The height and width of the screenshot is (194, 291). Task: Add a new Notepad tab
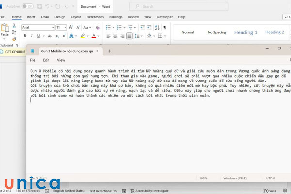[109, 51]
